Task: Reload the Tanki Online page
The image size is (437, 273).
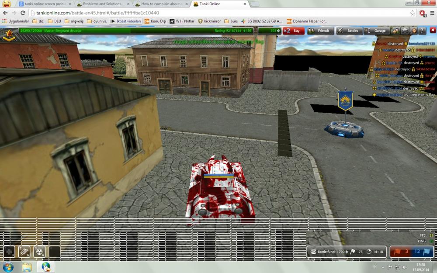Action: point(23,13)
